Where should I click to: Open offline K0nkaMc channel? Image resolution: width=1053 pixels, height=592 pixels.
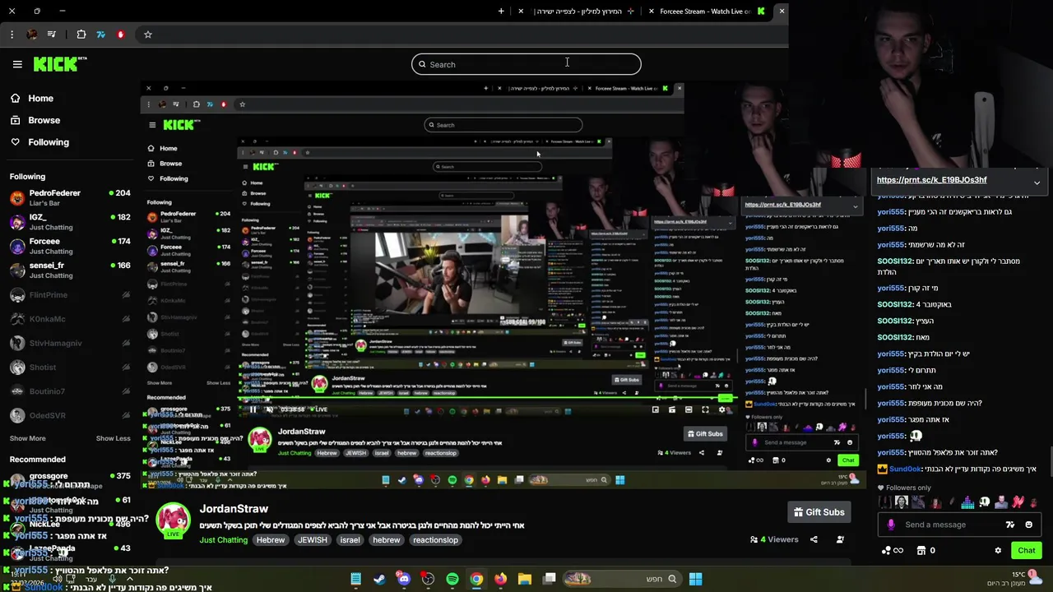[69, 319]
